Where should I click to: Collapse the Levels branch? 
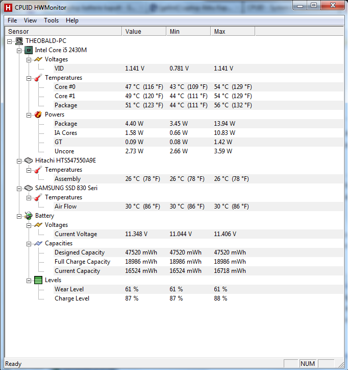[29, 281]
